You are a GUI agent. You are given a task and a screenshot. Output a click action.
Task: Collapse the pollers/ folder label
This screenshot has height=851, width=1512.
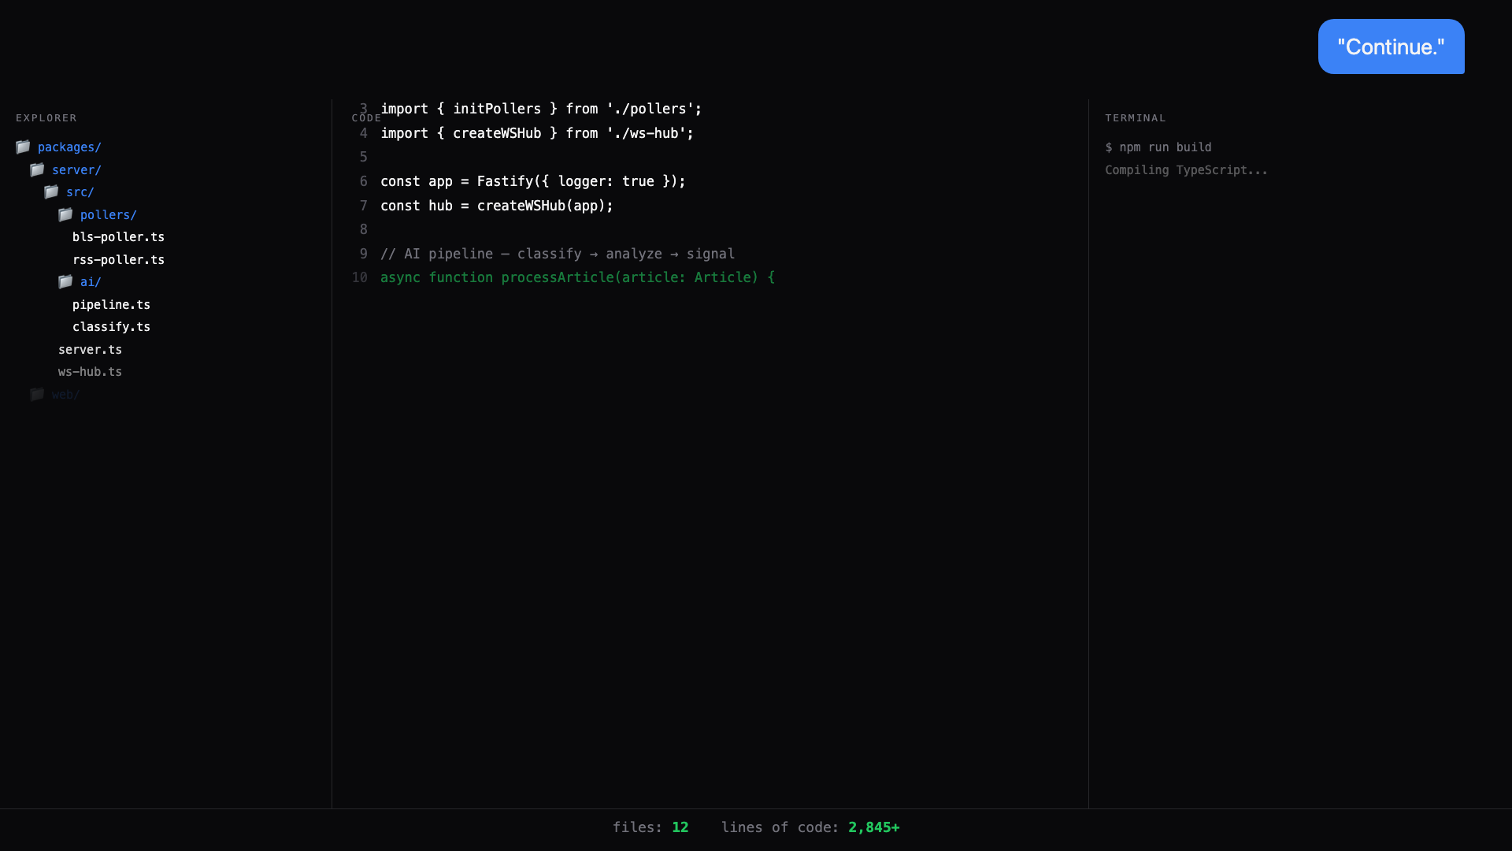pyautogui.click(x=108, y=215)
